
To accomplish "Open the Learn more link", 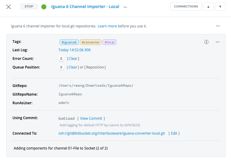I will [x=107, y=26].
